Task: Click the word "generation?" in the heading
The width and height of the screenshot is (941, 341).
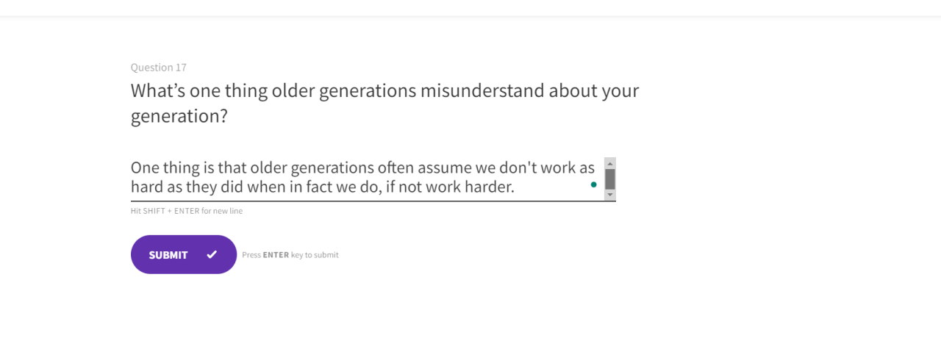Action: click(179, 116)
